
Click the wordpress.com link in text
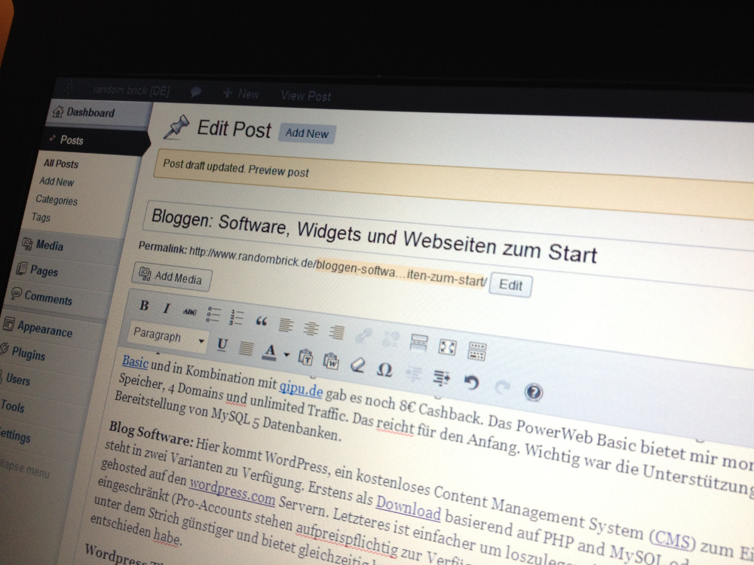coord(232,491)
